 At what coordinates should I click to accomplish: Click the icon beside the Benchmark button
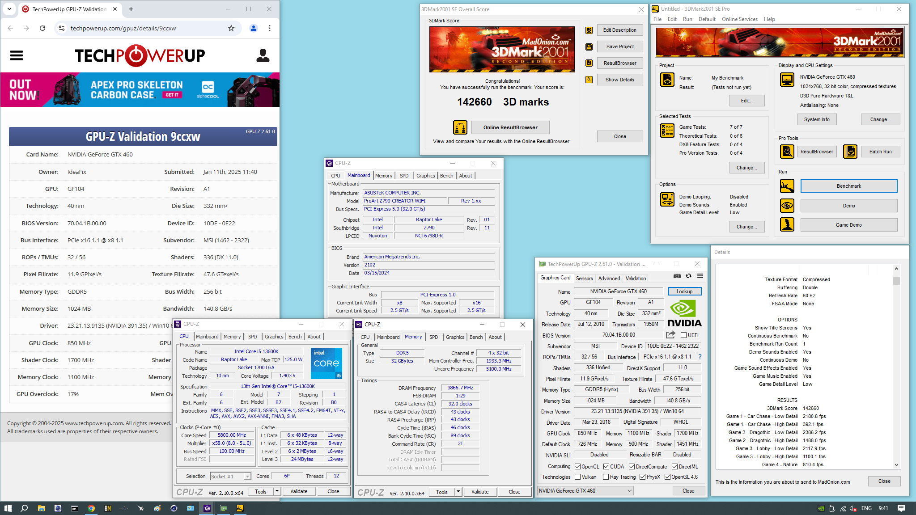(x=787, y=186)
